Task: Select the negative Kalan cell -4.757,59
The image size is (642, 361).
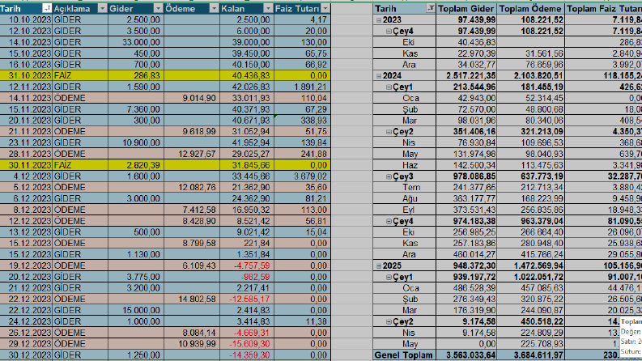Action: click(x=247, y=265)
